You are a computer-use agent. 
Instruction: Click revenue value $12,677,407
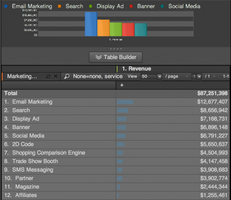coord(213,102)
